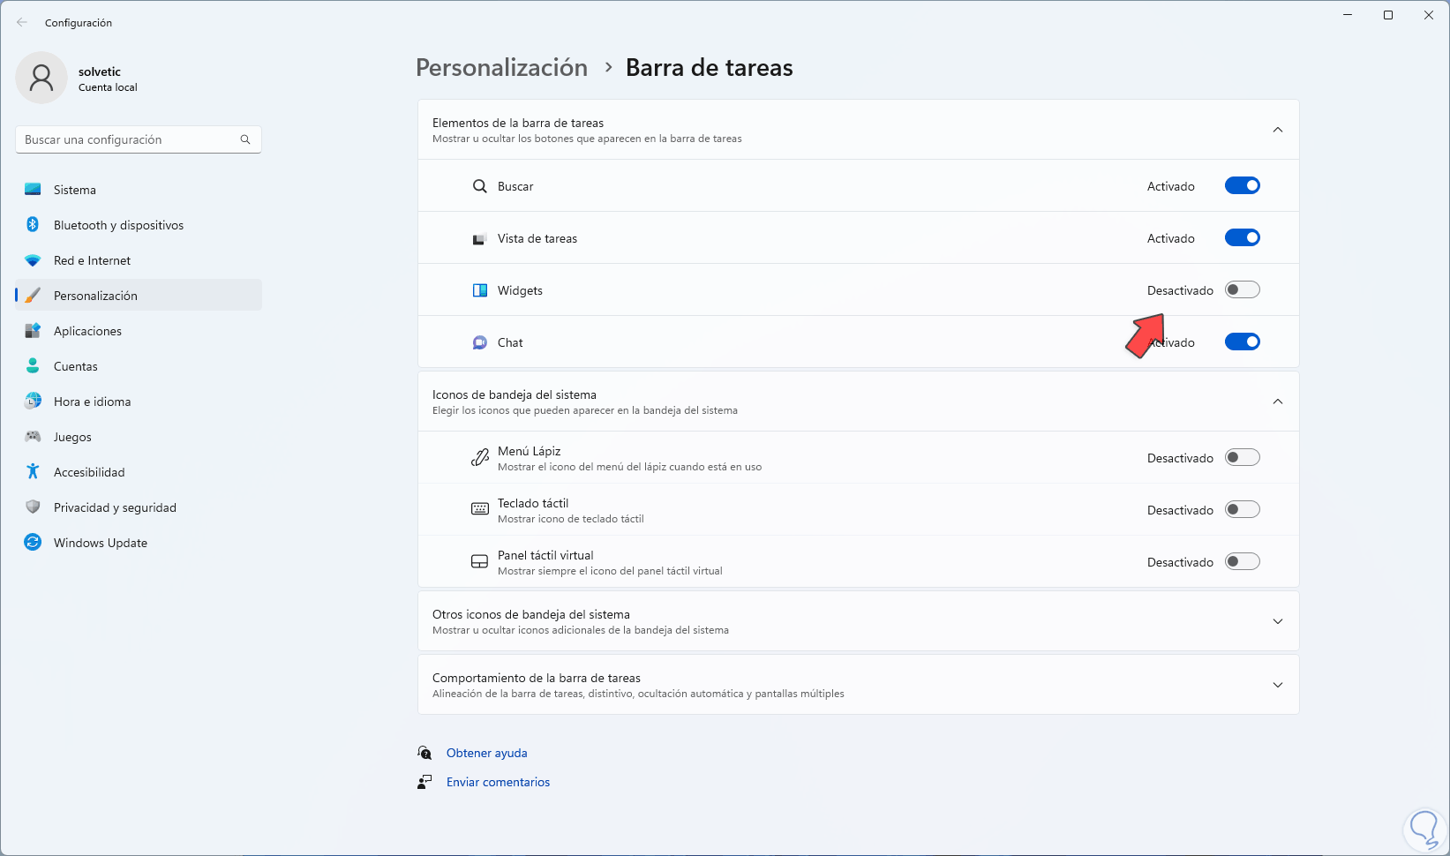Expand Comportamiento de la barra de tareas
Screen dimensions: 1450x856
(x=1277, y=685)
